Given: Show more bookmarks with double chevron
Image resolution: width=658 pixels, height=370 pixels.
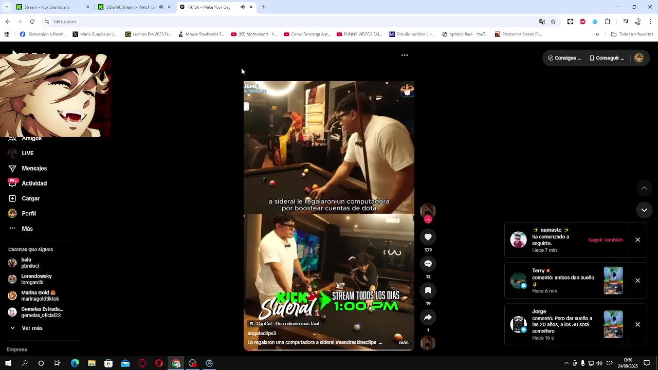Looking at the screenshot, I should [x=597, y=34].
